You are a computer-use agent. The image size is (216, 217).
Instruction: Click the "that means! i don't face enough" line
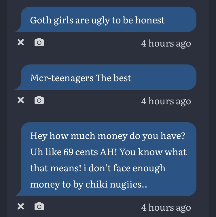[x=98, y=168]
